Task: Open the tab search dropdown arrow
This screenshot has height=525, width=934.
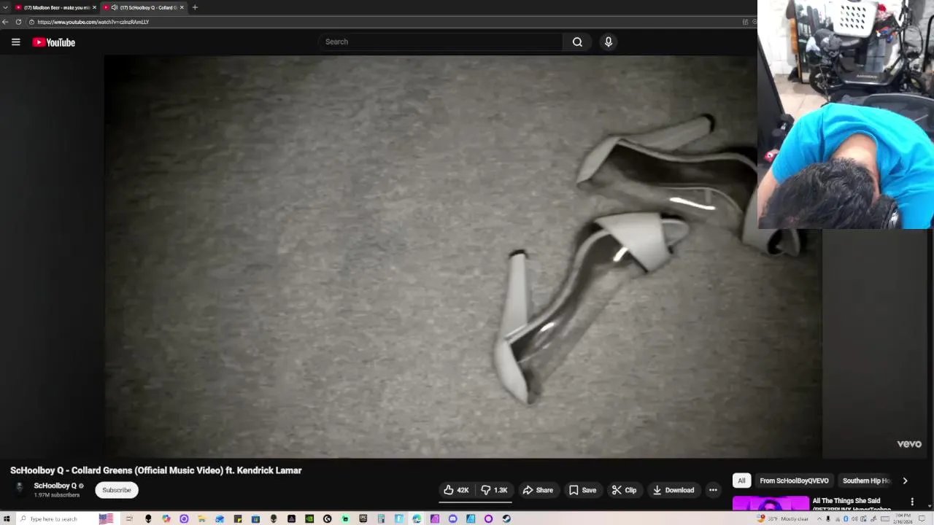Action: pyautogui.click(x=6, y=7)
